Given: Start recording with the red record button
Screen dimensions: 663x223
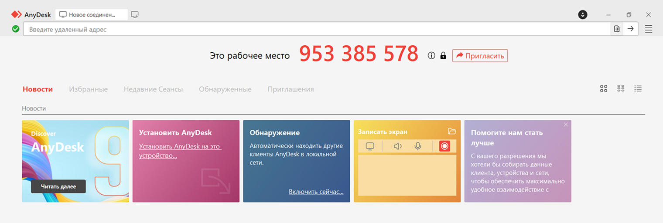Looking at the screenshot, I should [444, 146].
